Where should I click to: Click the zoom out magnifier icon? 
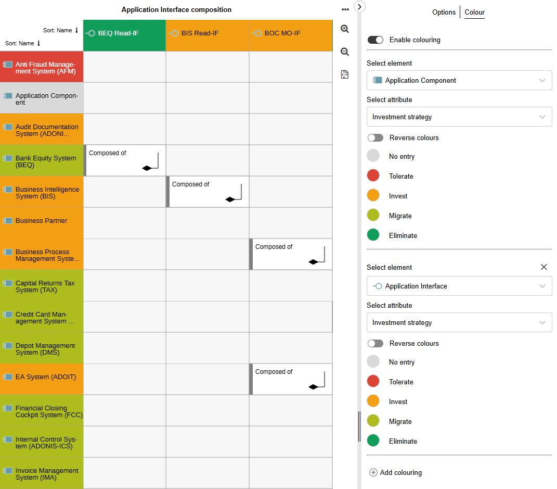344,52
